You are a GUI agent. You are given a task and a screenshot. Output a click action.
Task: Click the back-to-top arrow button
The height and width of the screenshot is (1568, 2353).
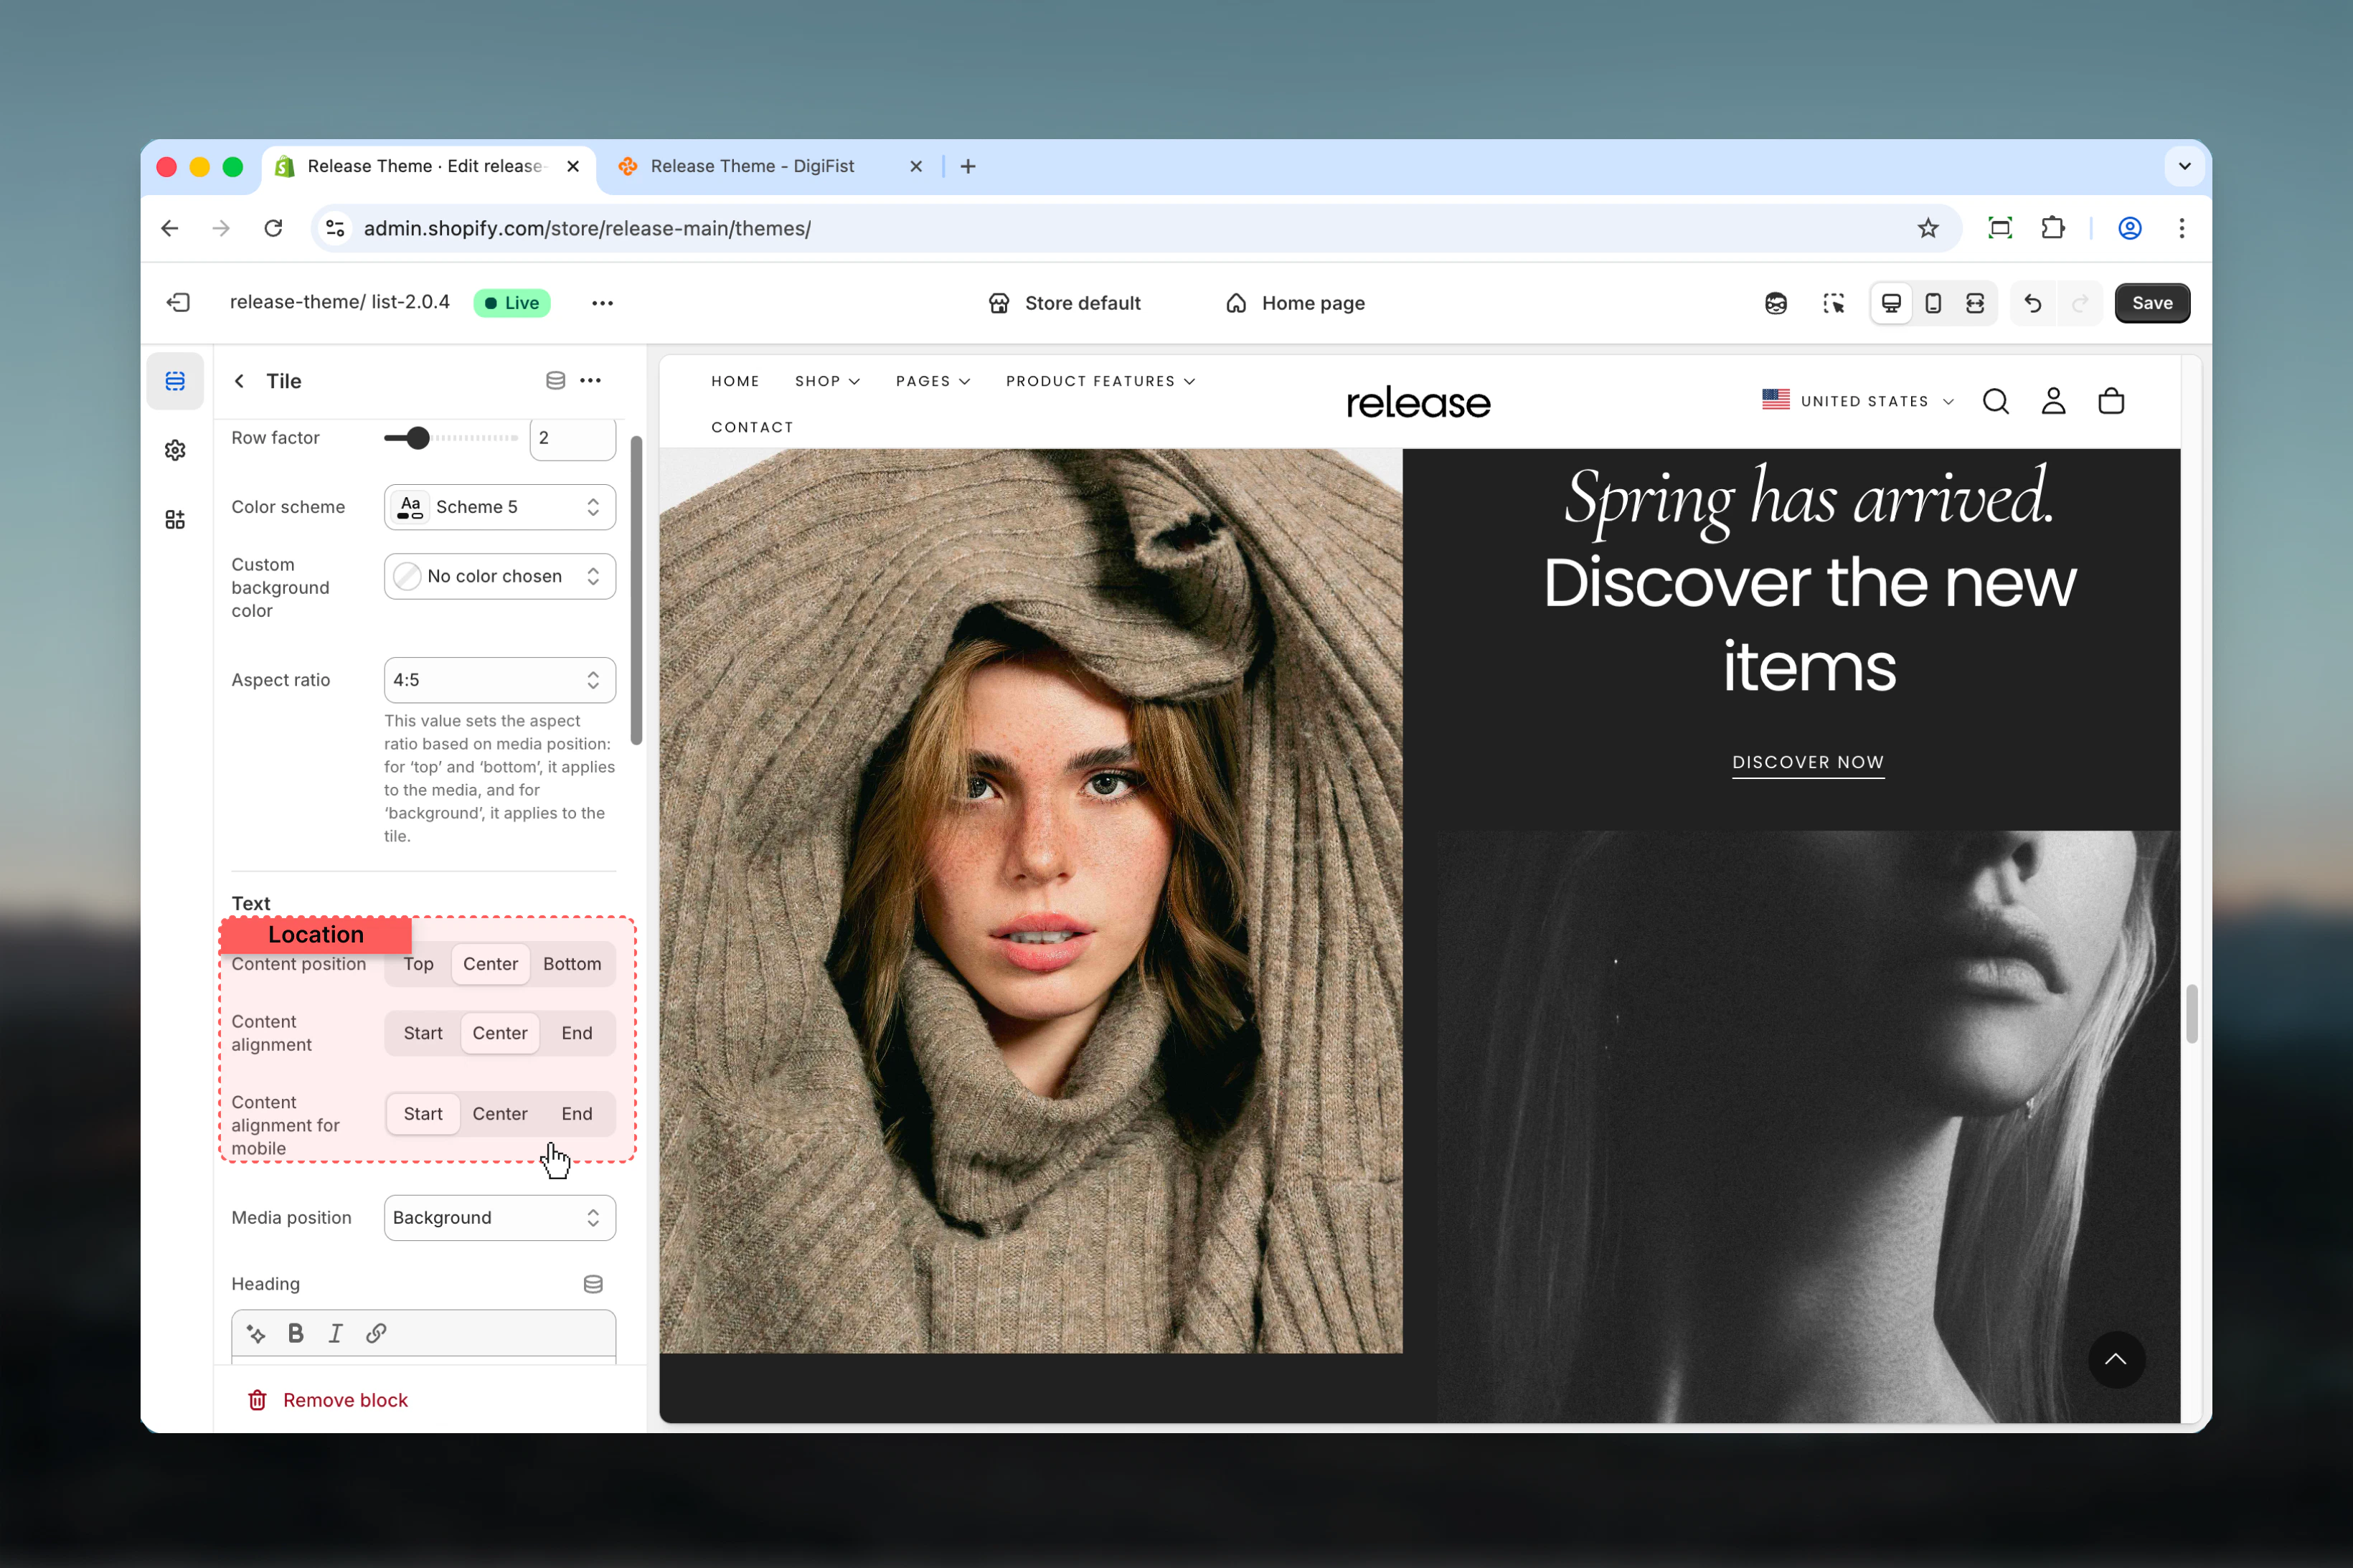click(x=2116, y=1360)
